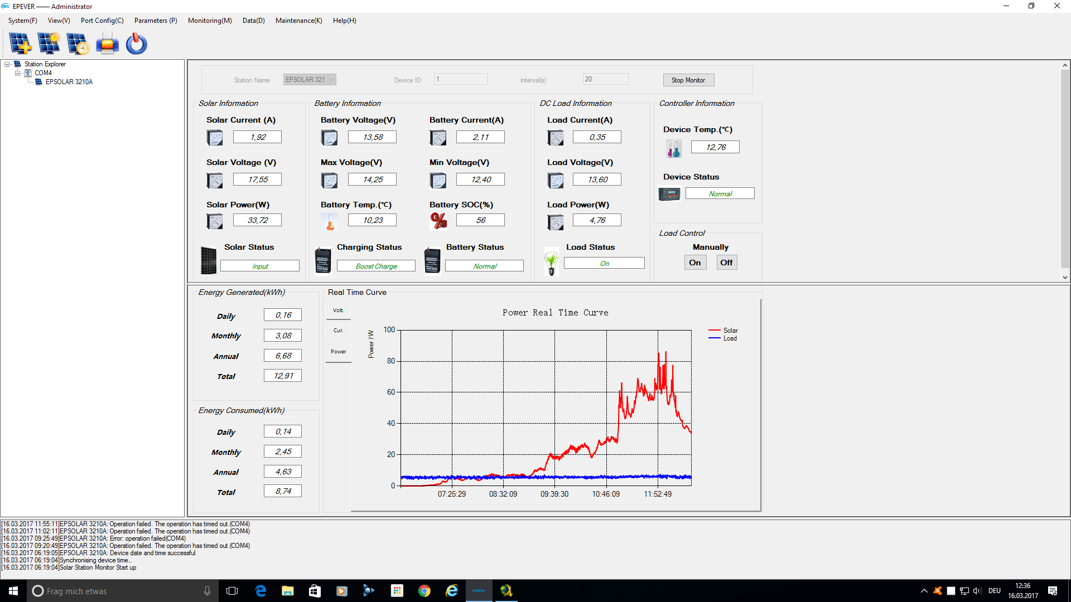Open the Station Name dropdown
Image resolution: width=1071 pixels, height=602 pixels.
point(310,80)
